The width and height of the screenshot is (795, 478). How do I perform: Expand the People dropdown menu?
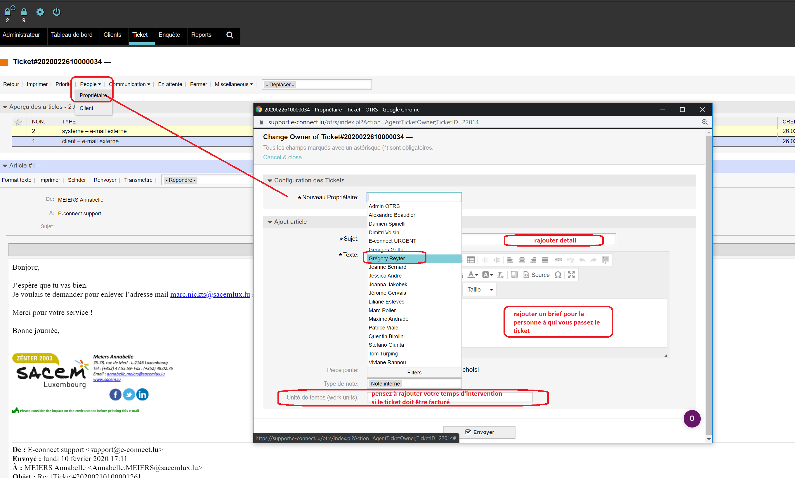click(90, 84)
